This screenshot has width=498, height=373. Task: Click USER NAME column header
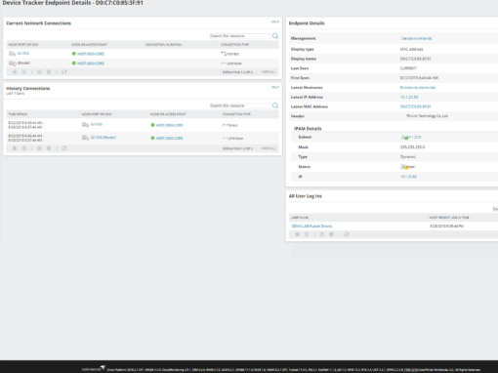(x=300, y=218)
